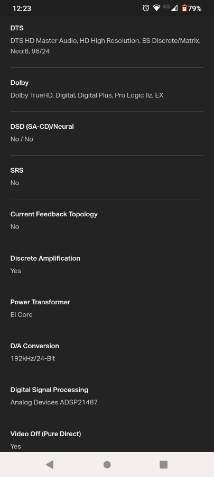Tap the Analog Devices ADSP21487 text

pos(54,402)
